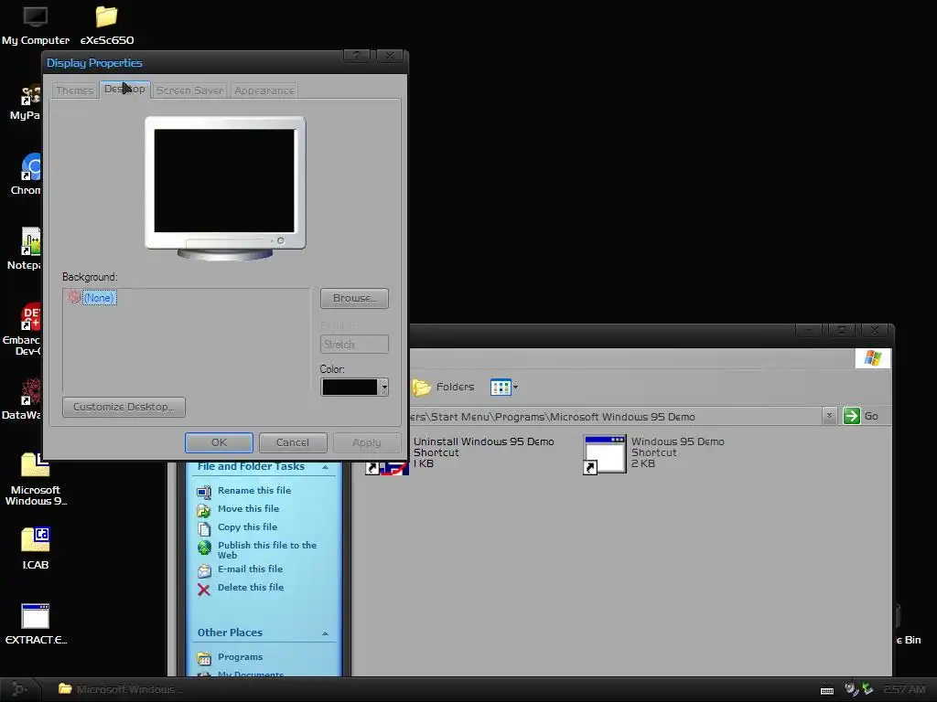This screenshot has width=937, height=702.
Task: Select (None) in the Background list
Action: point(99,298)
